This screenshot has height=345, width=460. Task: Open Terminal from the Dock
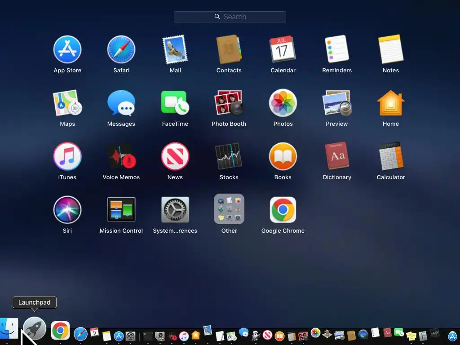(x=148, y=336)
